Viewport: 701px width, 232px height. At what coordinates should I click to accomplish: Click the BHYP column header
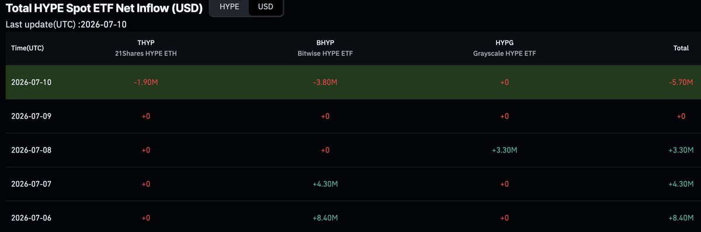click(325, 43)
